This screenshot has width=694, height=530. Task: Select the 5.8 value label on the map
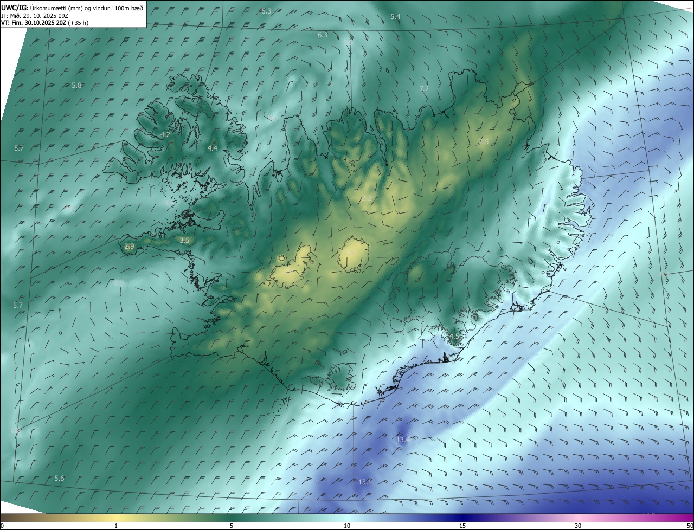76,86
